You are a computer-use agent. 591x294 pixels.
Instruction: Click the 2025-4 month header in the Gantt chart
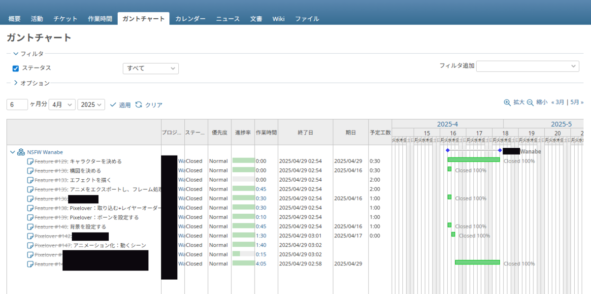pyautogui.click(x=448, y=124)
